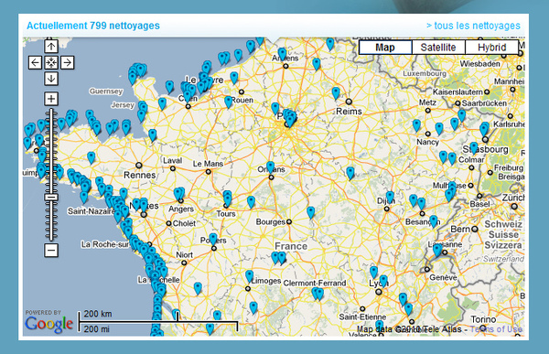
Task: Click the zoom slider handle
Action: pos(51,198)
